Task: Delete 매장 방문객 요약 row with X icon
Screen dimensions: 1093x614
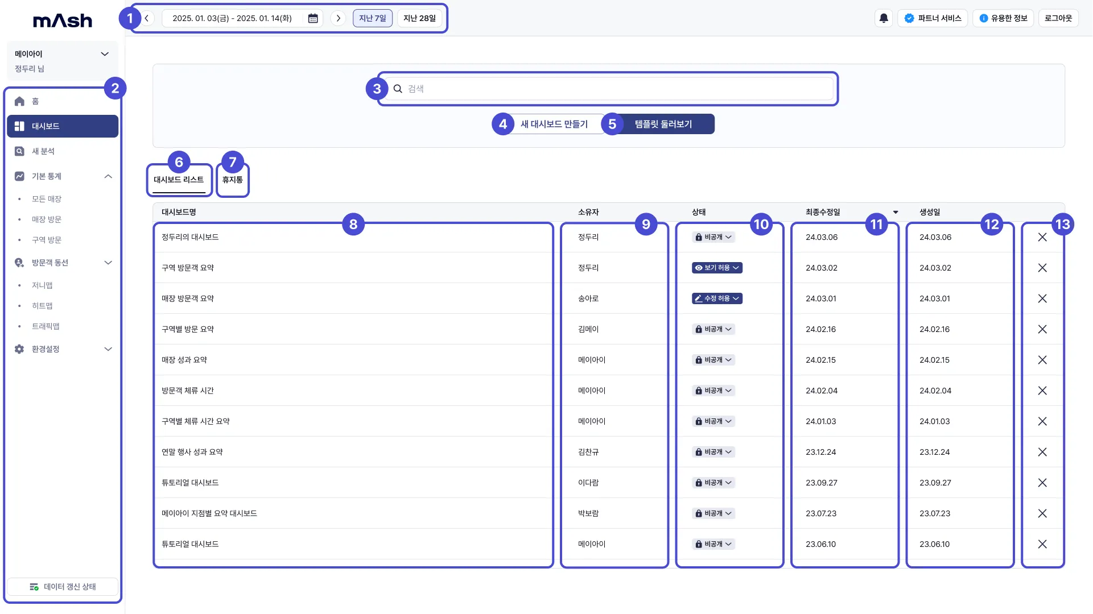Action: (x=1042, y=298)
